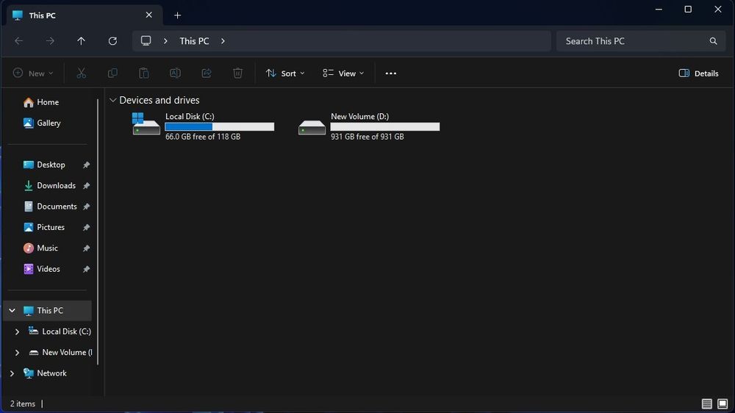Open Music in sidebar
This screenshot has width=735, height=413.
[40, 248]
